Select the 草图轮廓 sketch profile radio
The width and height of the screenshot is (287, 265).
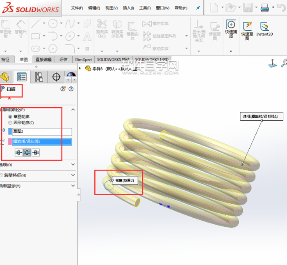click(x=10, y=117)
